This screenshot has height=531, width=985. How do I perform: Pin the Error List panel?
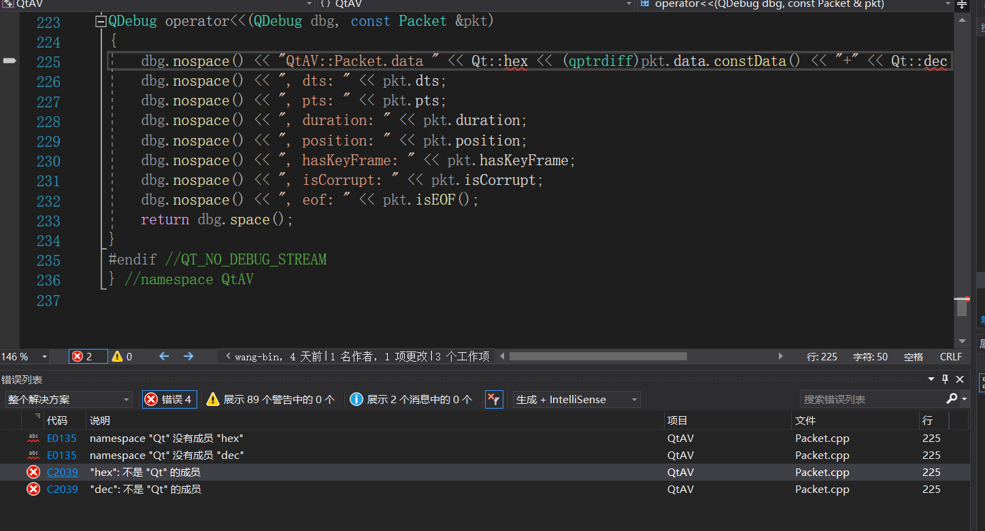pyautogui.click(x=945, y=379)
